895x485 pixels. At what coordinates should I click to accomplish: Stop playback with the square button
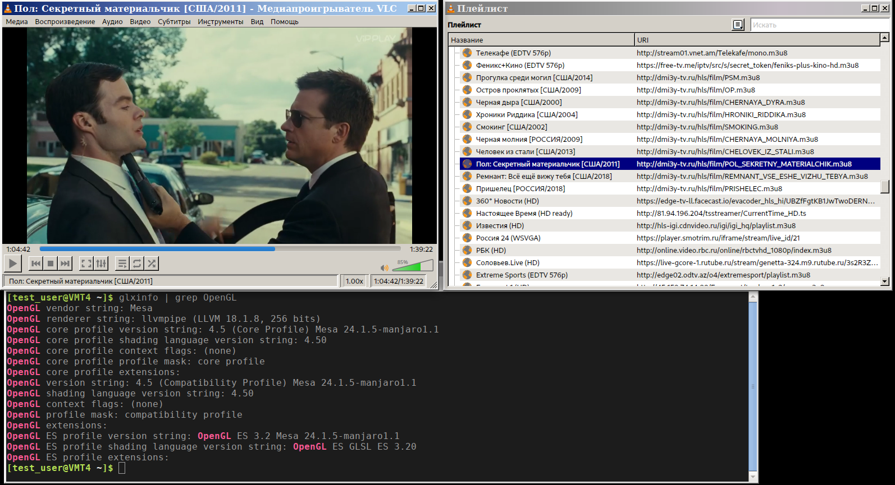[x=51, y=263]
